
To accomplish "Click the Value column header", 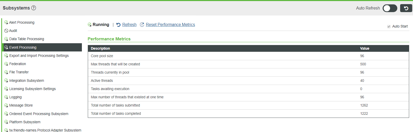I will point(365,48).
